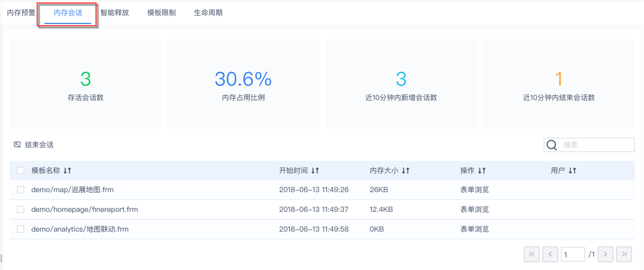Toggle the select-all header checkbox
This screenshot has height=270, width=644.
pyautogui.click(x=20, y=171)
